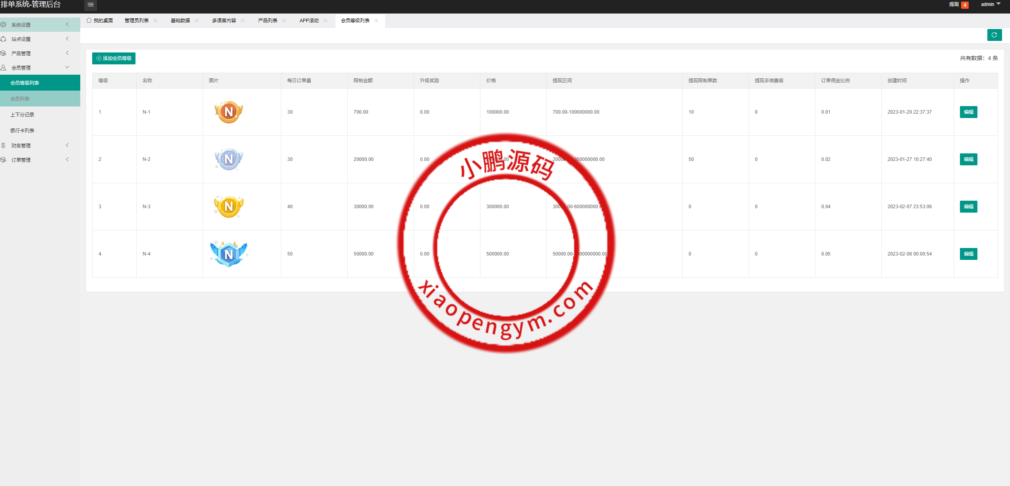This screenshot has height=486, width=1010.
Task: Click 编辑 button for N-3 level
Action: click(968, 207)
